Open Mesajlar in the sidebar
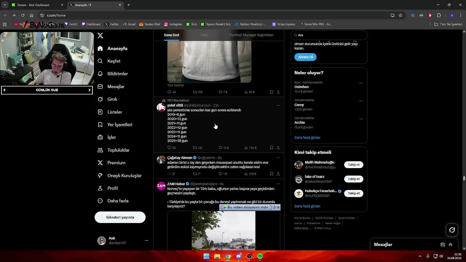The image size is (466, 262). (x=111, y=87)
